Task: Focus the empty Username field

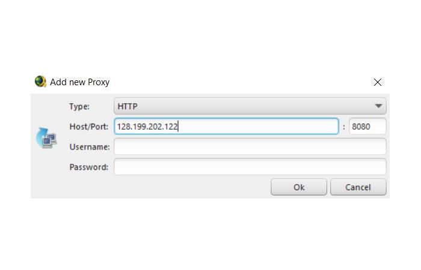Action: (250, 146)
